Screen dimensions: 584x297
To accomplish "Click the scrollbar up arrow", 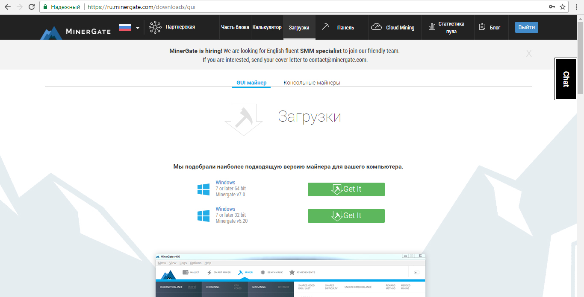I will click(x=580, y=17).
